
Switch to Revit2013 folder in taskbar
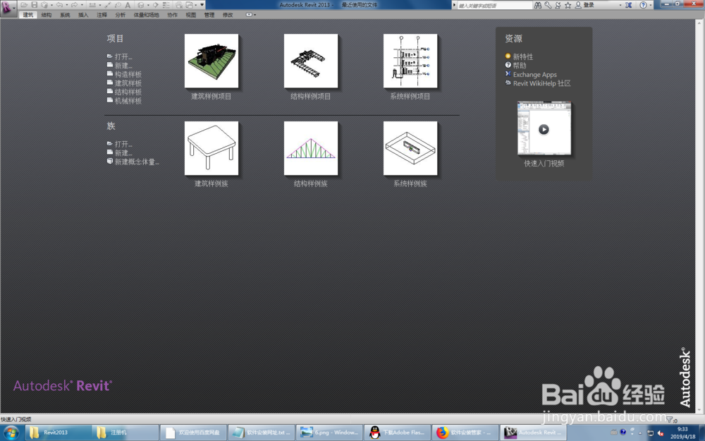(58, 433)
